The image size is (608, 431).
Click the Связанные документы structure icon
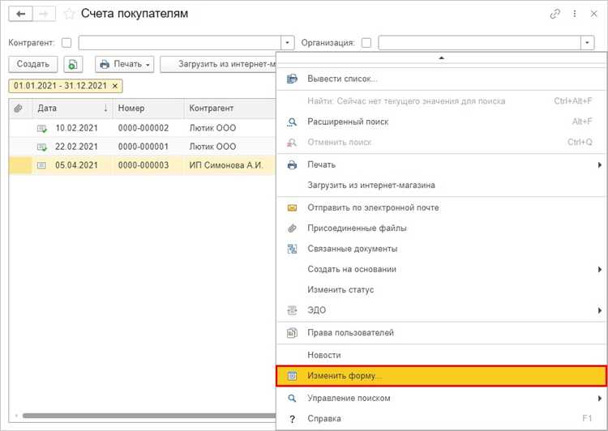(292, 249)
